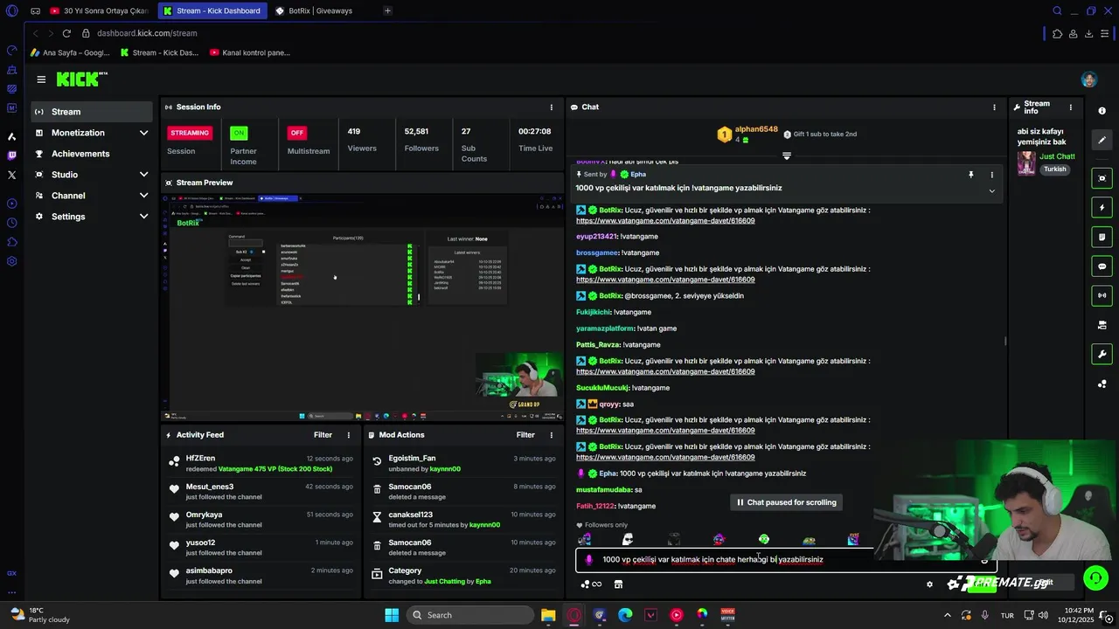Open Ana Sayfa Google bookmark
Image resolution: width=1119 pixels, height=629 pixels.
(x=69, y=52)
